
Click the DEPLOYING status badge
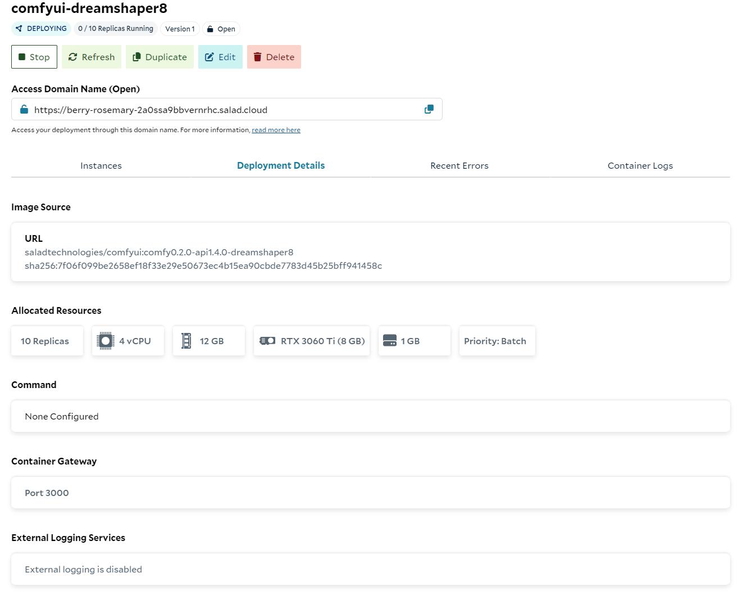point(41,29)
